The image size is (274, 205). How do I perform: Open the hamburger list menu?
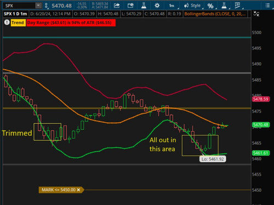pos(267,5)
